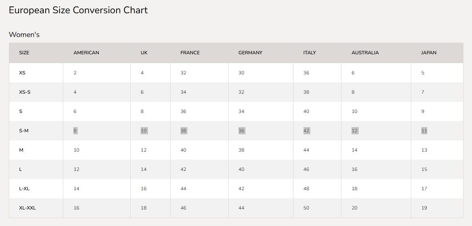This screenshot has height=226, width=472.
Task: Select the XS-S size row label
Action: pyautogui.click(x=25, y=92)
